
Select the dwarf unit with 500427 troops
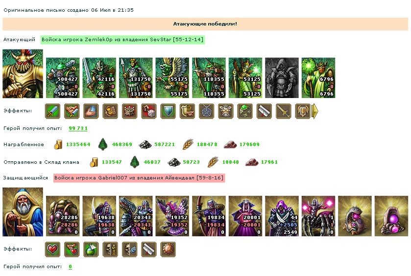[x=63, y=78]
